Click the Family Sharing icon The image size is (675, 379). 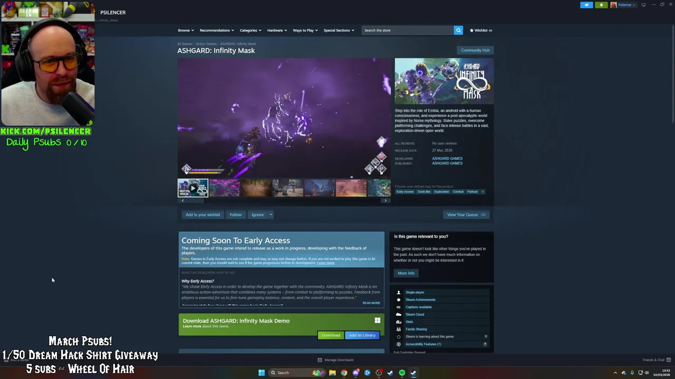[x=399, y=329]
